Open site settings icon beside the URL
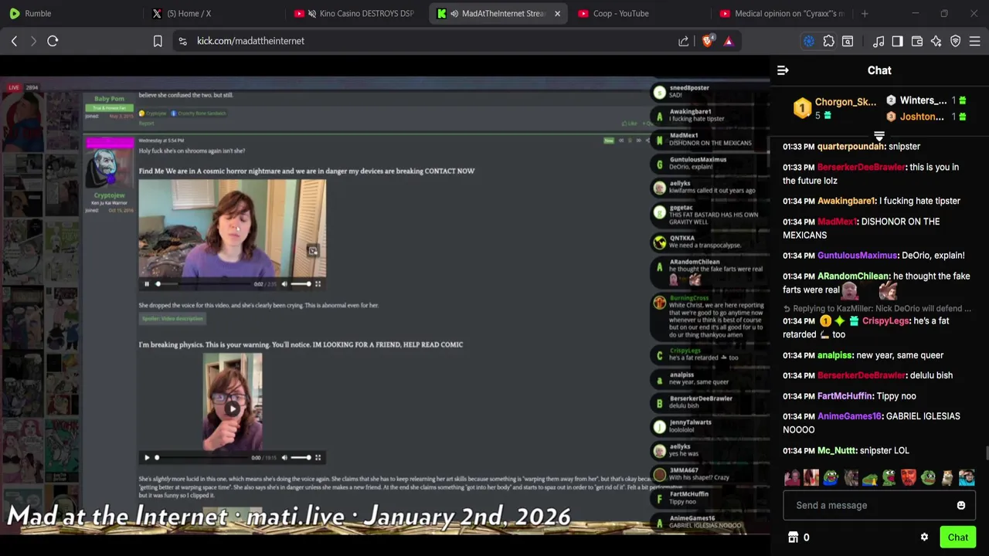 click(182, 41)
